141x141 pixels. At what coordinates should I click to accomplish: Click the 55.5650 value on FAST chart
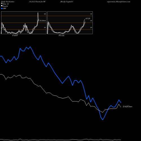point(43,21)
